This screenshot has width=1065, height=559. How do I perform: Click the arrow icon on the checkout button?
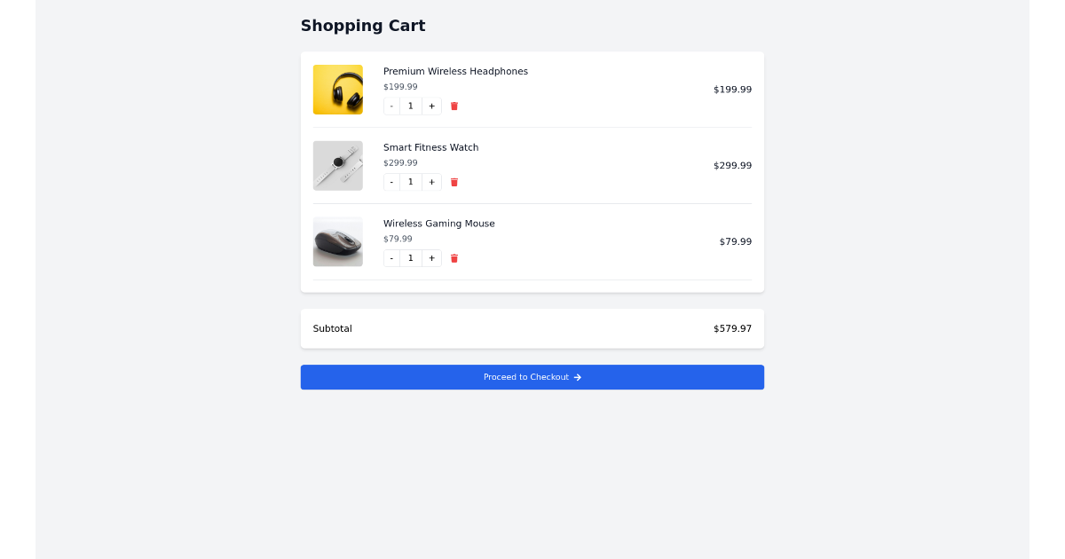578,376
